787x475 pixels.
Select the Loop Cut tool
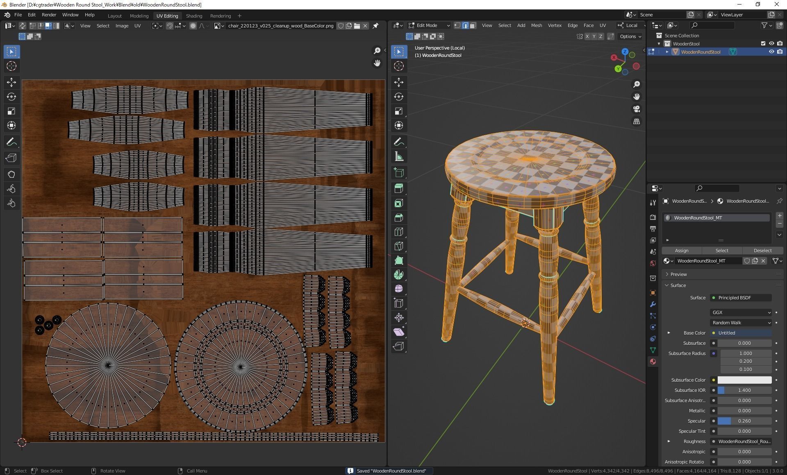(x=399, y=232)
